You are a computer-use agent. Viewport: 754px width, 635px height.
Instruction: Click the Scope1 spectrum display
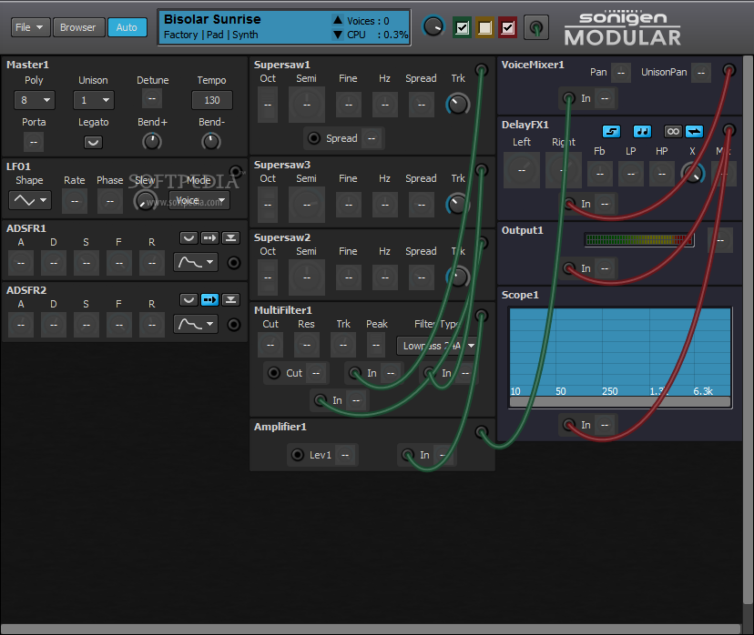620,352
